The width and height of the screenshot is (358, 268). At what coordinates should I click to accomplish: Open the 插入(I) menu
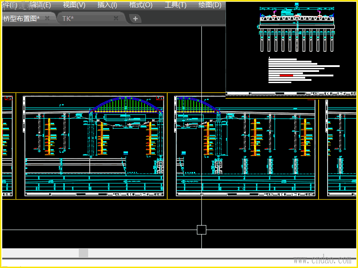[x=107, y=5]
